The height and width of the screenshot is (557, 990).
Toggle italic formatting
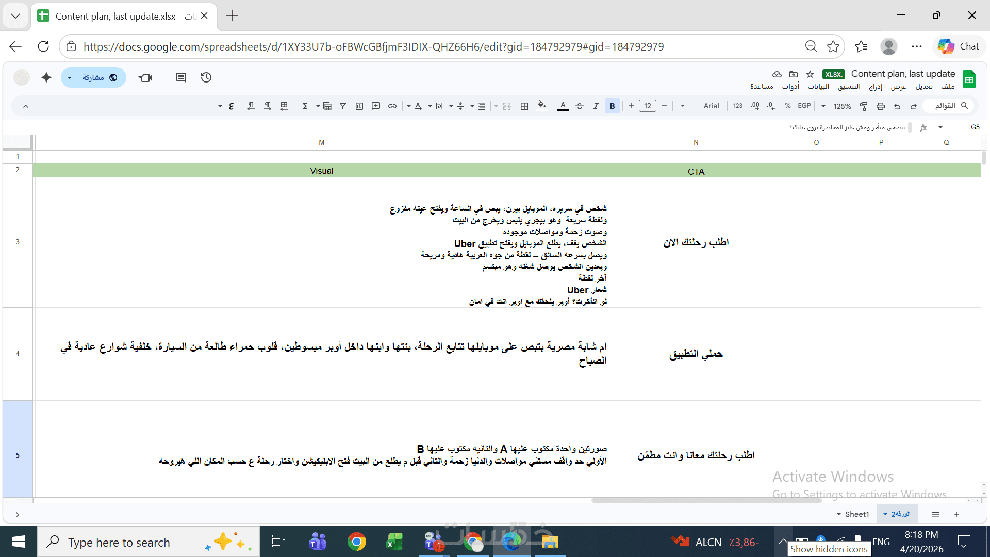click(x=596, y=106)
